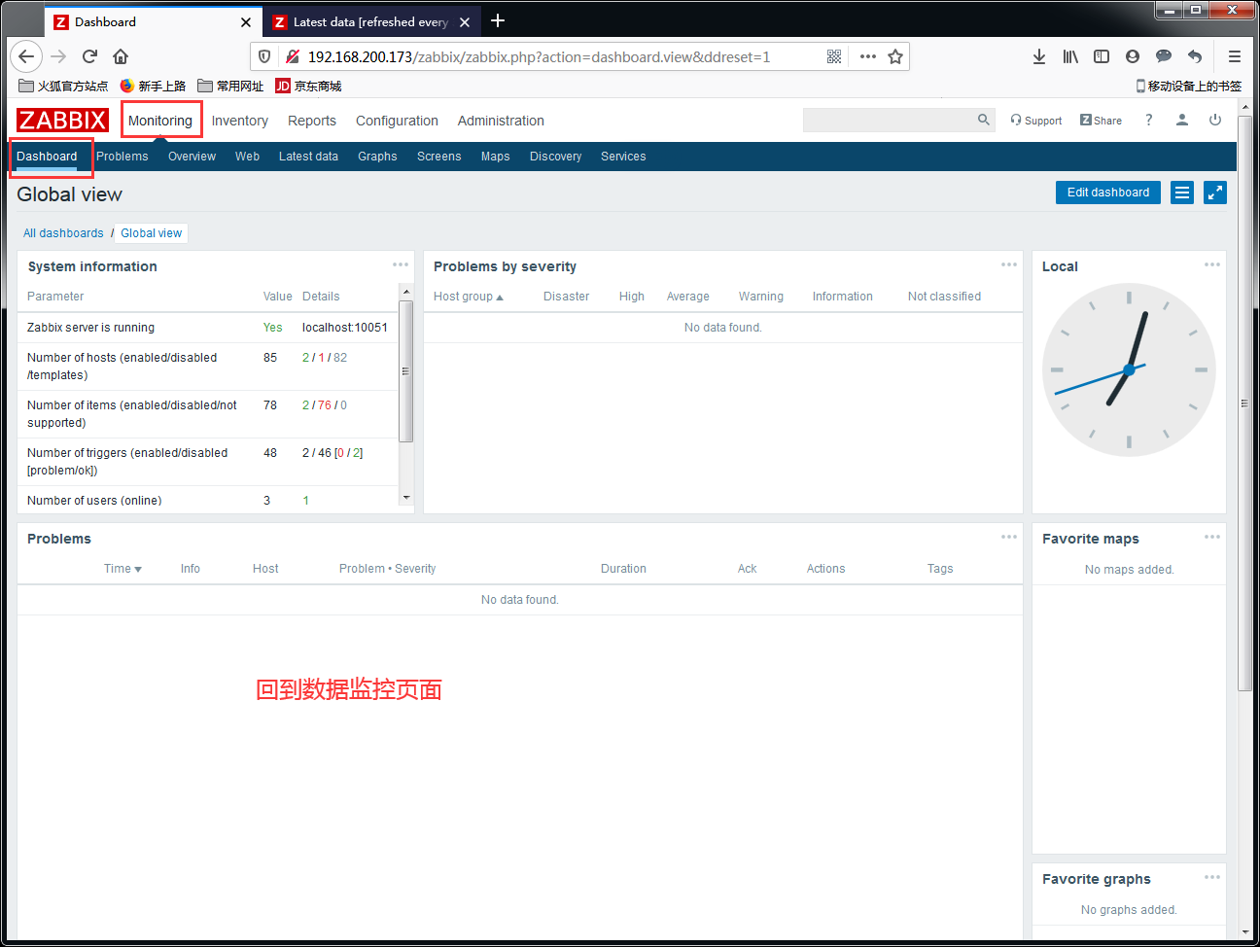1260x947 pixels.
Task: Open the Share link
Action: 1101,121
